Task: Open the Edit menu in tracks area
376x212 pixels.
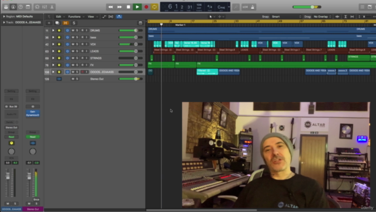Action: tap(60, 16)
